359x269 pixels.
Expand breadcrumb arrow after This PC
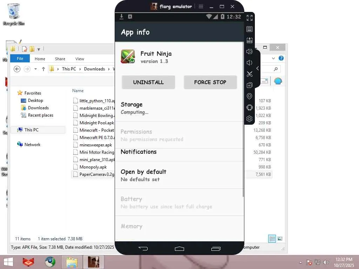[80, 69]
